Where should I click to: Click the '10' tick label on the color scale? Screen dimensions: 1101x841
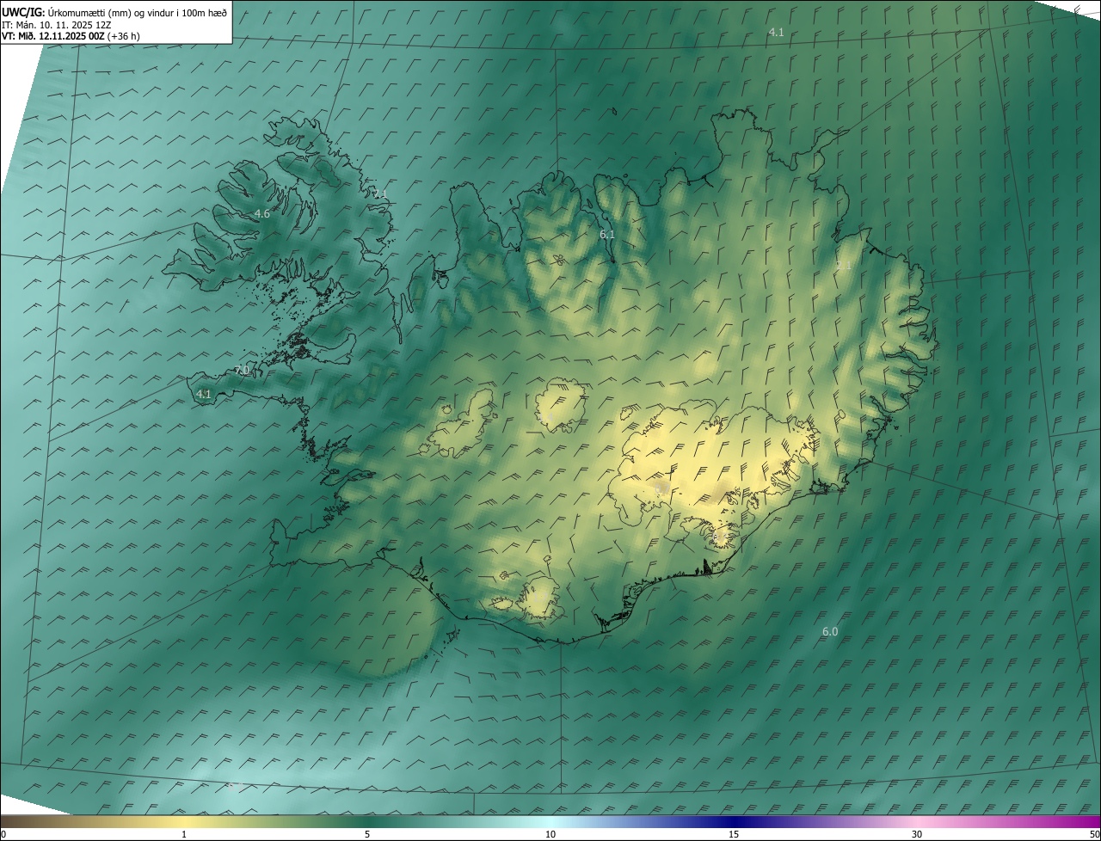point(550,835)
